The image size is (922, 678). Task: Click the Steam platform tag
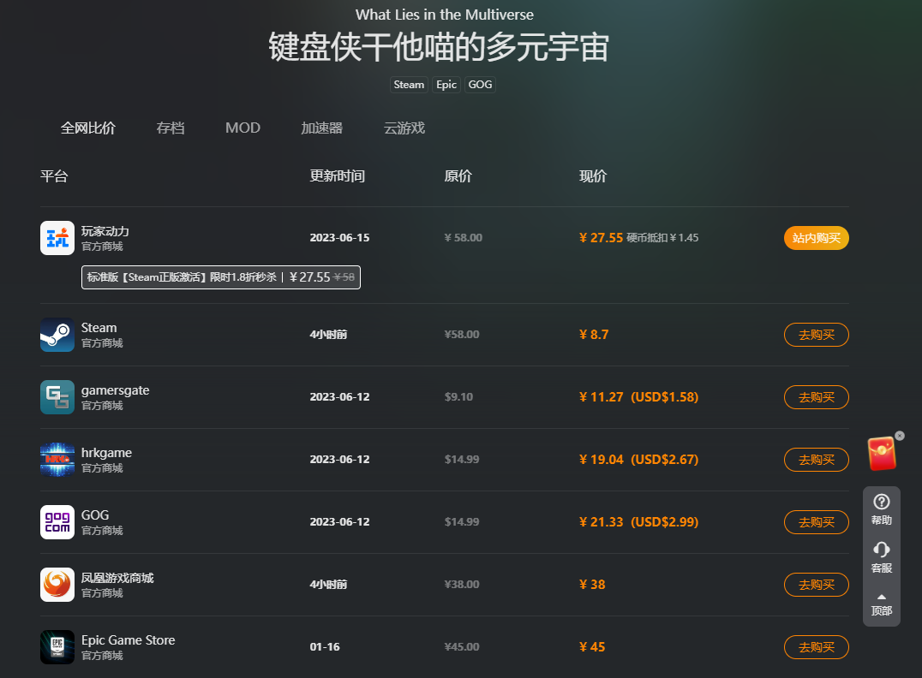click(409, 85)
